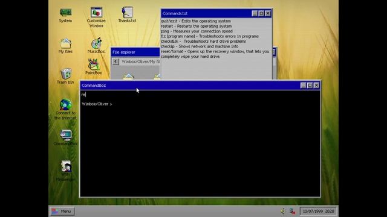Launch MusicBox from desktop
Screen dimensions: 387x217
(96, 46)
